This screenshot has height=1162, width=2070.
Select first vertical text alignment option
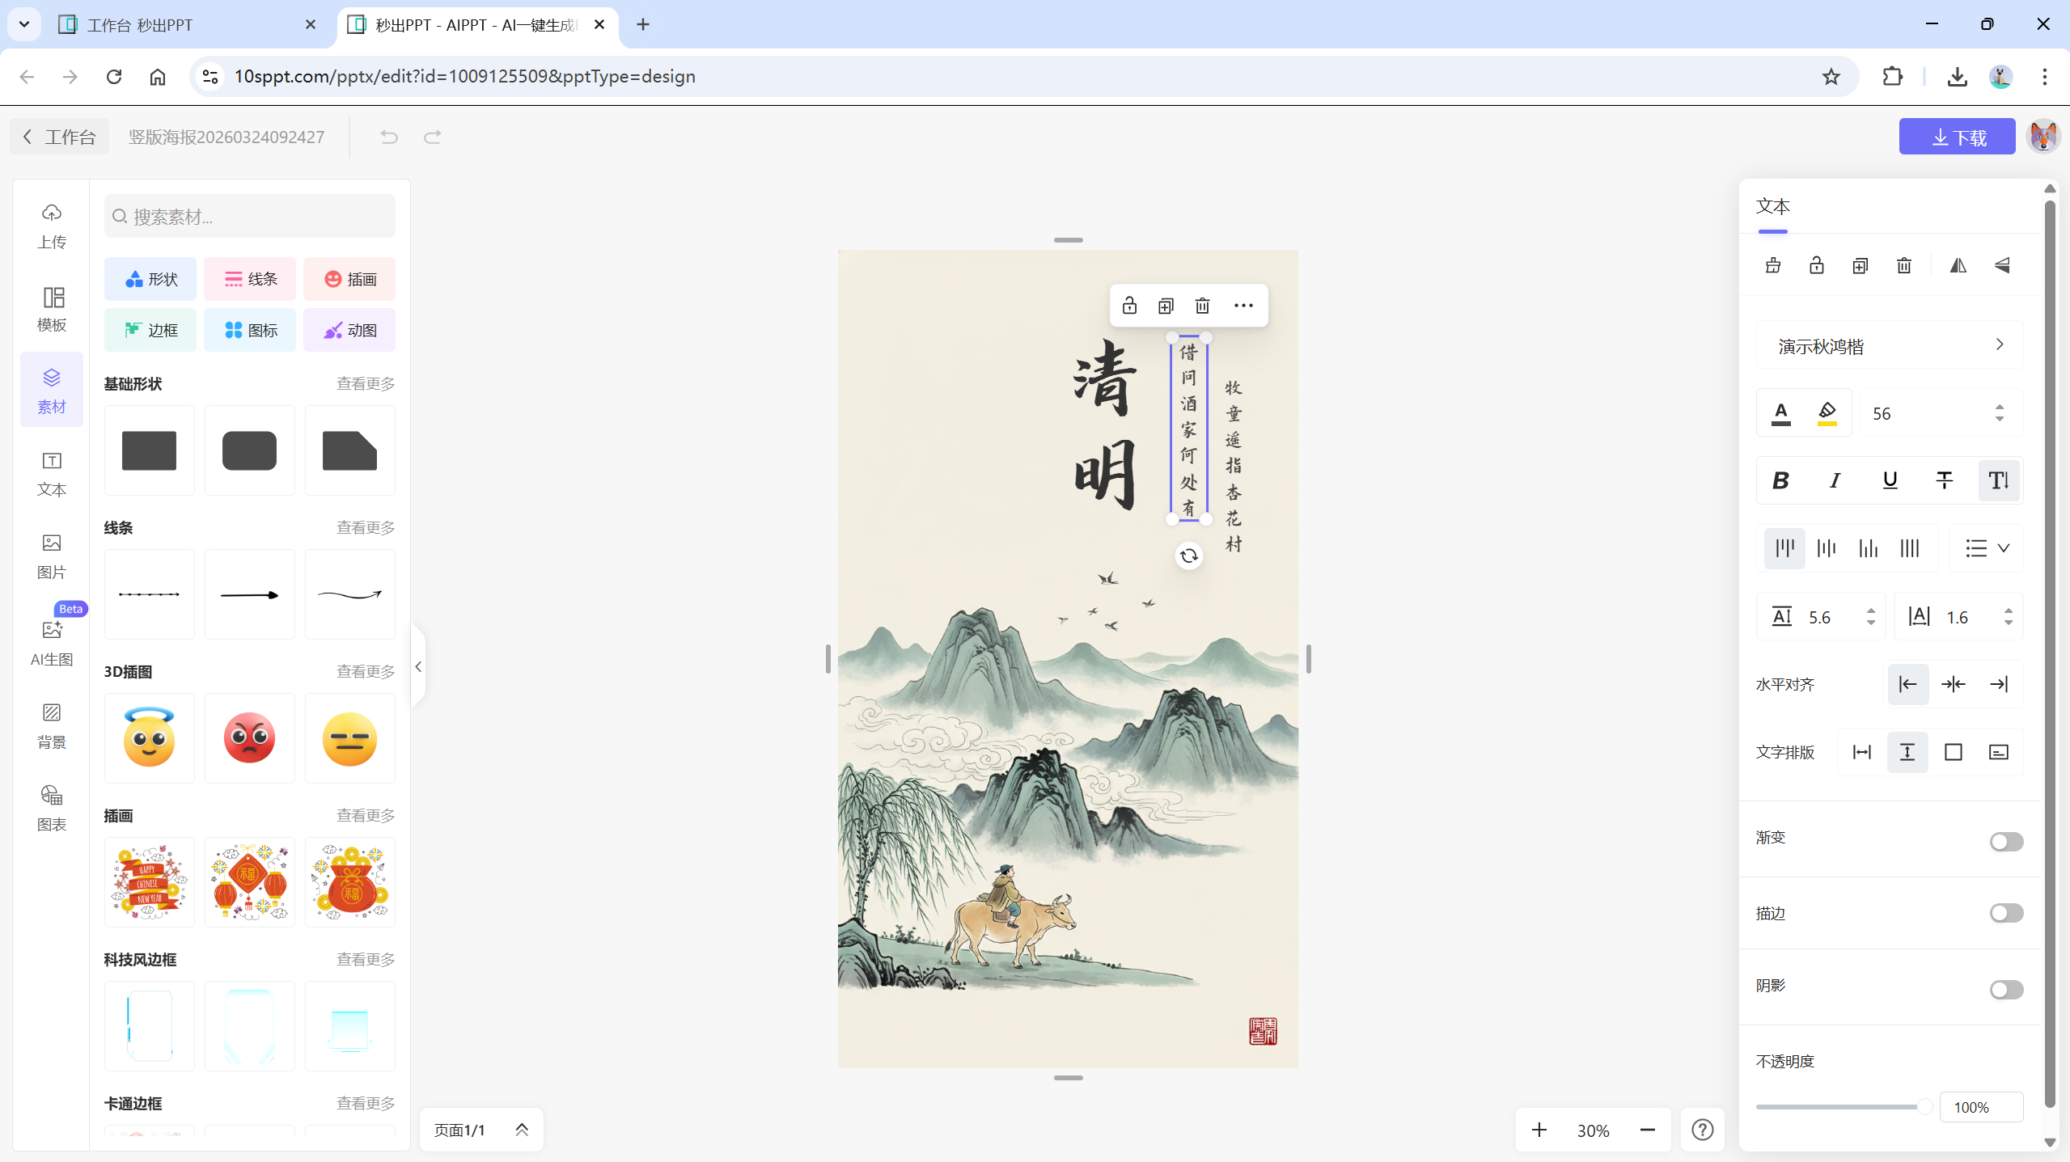[1784, 548]
